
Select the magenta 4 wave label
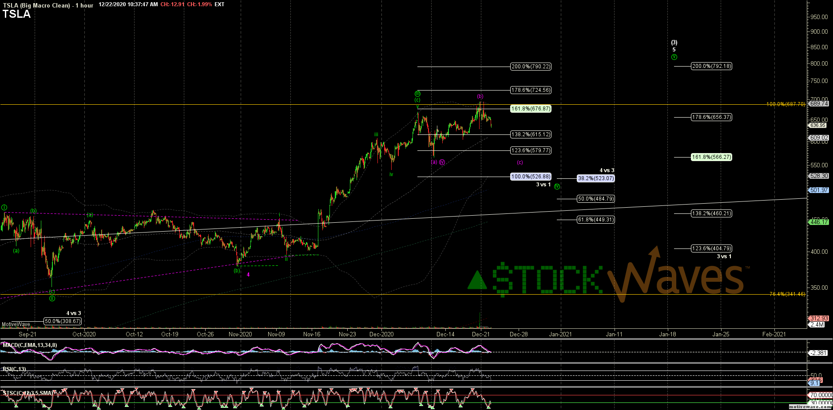(248, 275)
